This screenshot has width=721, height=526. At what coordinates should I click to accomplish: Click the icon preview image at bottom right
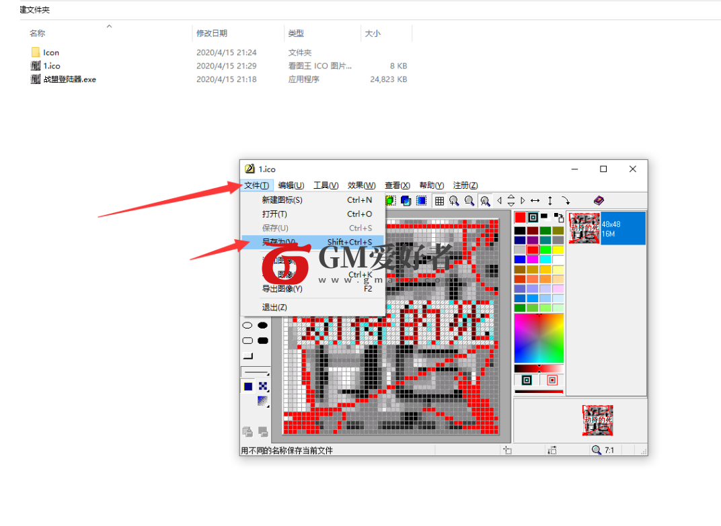pyautogui.click(x=598, y=421)
